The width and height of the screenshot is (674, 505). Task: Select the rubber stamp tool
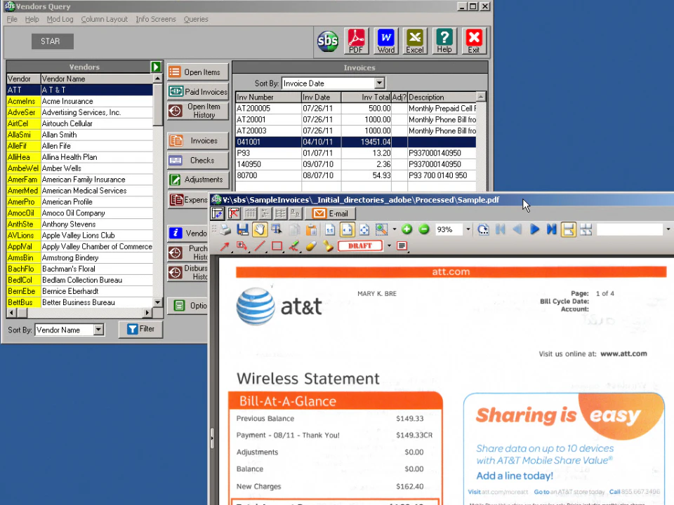pyautogui.click(x=329, y=246)
